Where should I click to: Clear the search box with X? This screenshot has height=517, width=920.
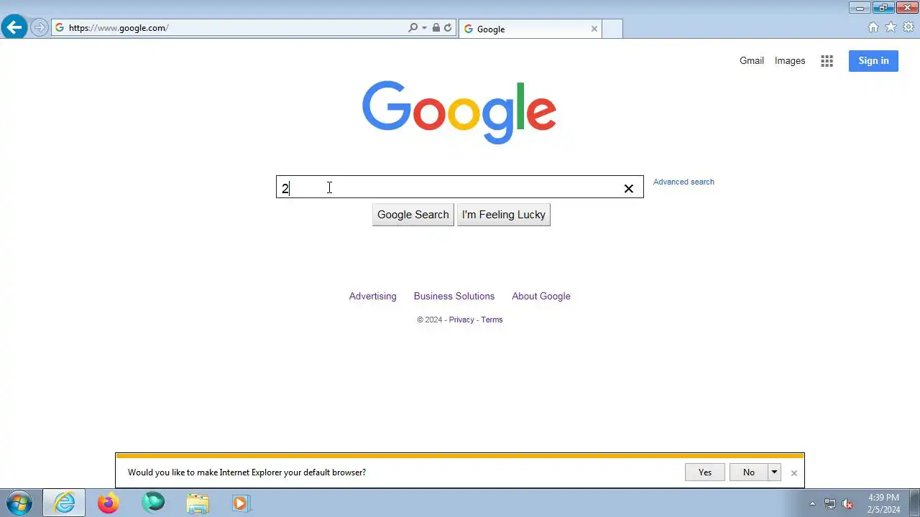pos(629,188)
